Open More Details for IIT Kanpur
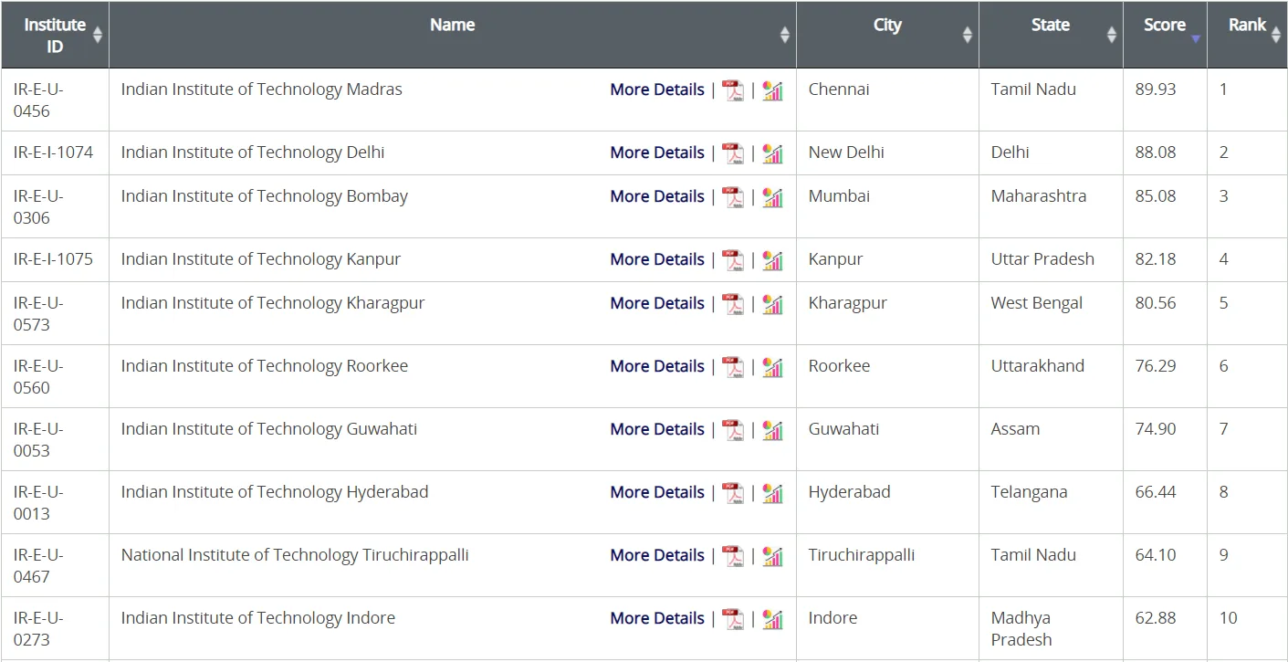The height and width of the screenshot is (662, 1288). (657, 259)
